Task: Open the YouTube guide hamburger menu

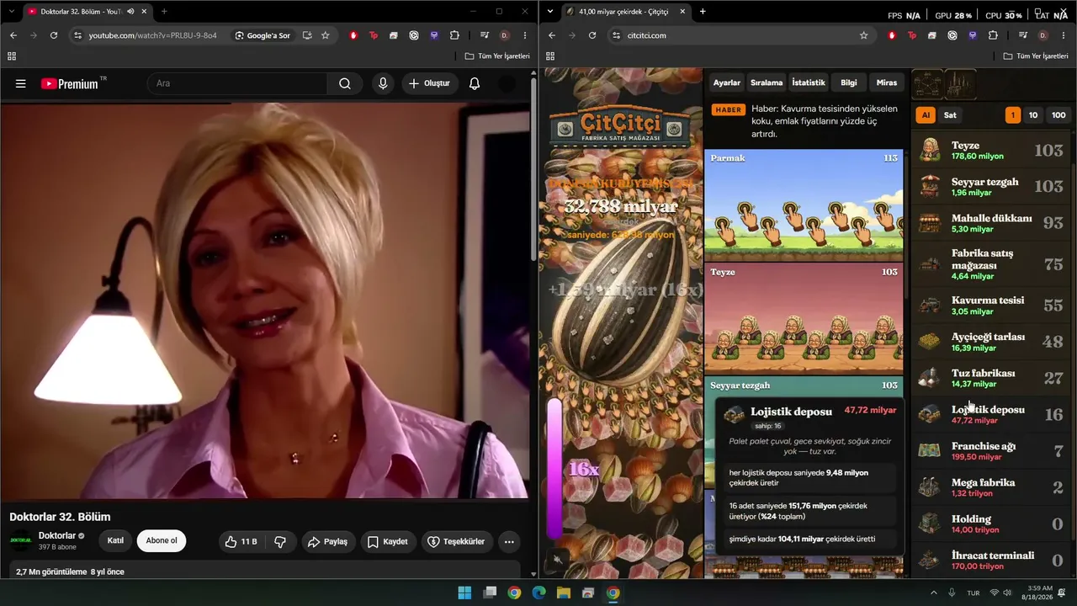Action: [21, 83]
